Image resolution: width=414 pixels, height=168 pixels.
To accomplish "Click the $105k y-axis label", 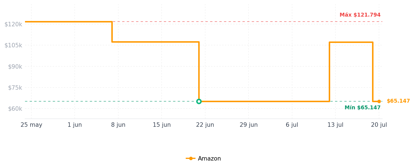I will [13, 45].
